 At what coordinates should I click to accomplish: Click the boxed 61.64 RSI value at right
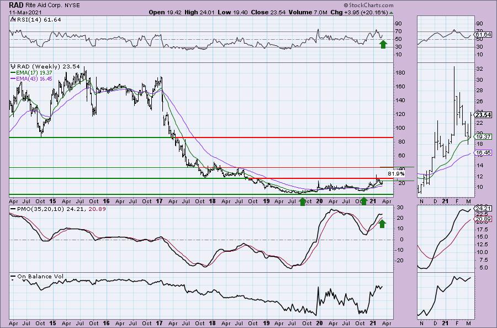pyautogui.click(x=484, y=34)
